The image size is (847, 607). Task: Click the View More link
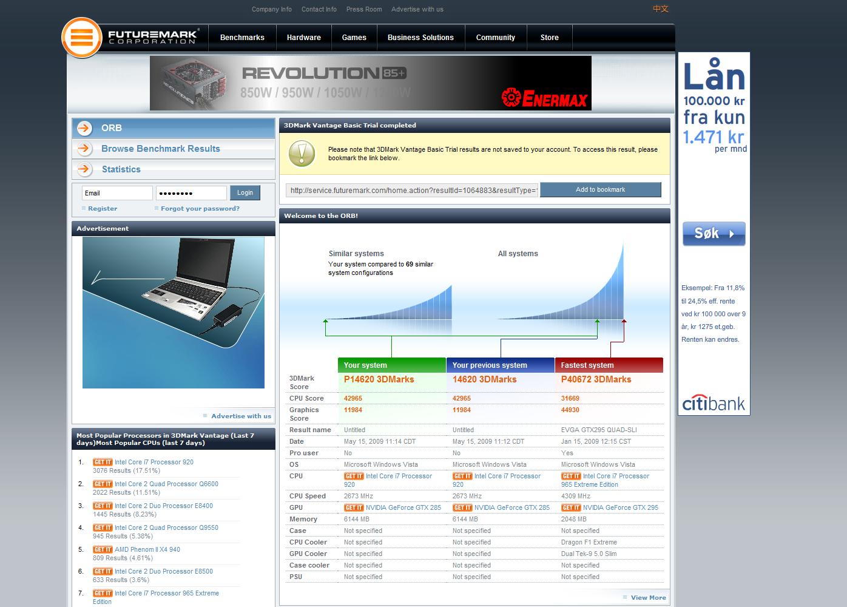649,597
